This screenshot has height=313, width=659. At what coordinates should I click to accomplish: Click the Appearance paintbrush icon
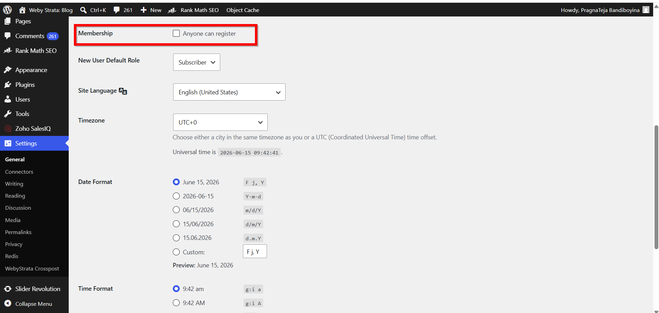(x=8, y=70)
